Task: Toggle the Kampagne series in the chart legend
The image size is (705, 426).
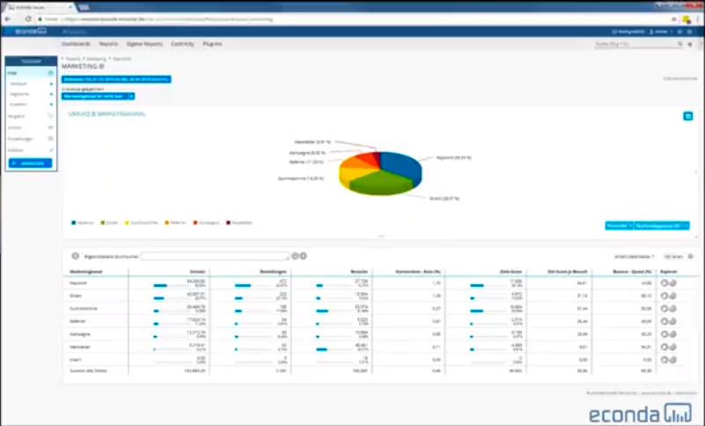Action: tap(207, 223)
